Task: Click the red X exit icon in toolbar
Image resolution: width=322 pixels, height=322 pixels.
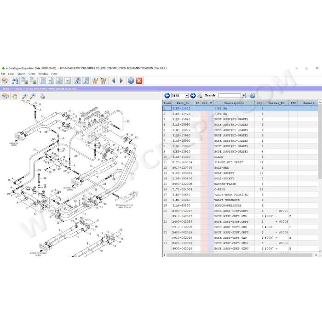Action: coord(139,80)
